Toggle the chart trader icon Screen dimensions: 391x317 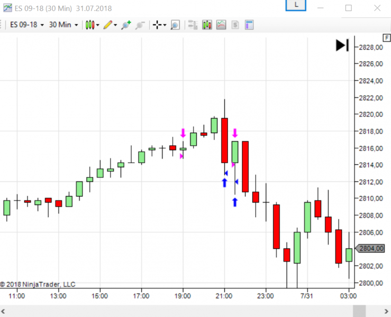tap(193, 25)
